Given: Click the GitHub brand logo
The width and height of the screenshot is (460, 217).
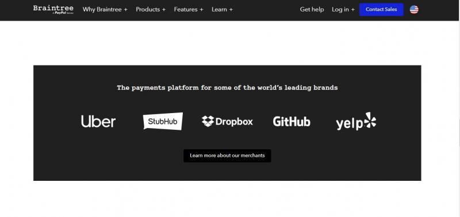Looking at the screenshot, I should 292,122.
